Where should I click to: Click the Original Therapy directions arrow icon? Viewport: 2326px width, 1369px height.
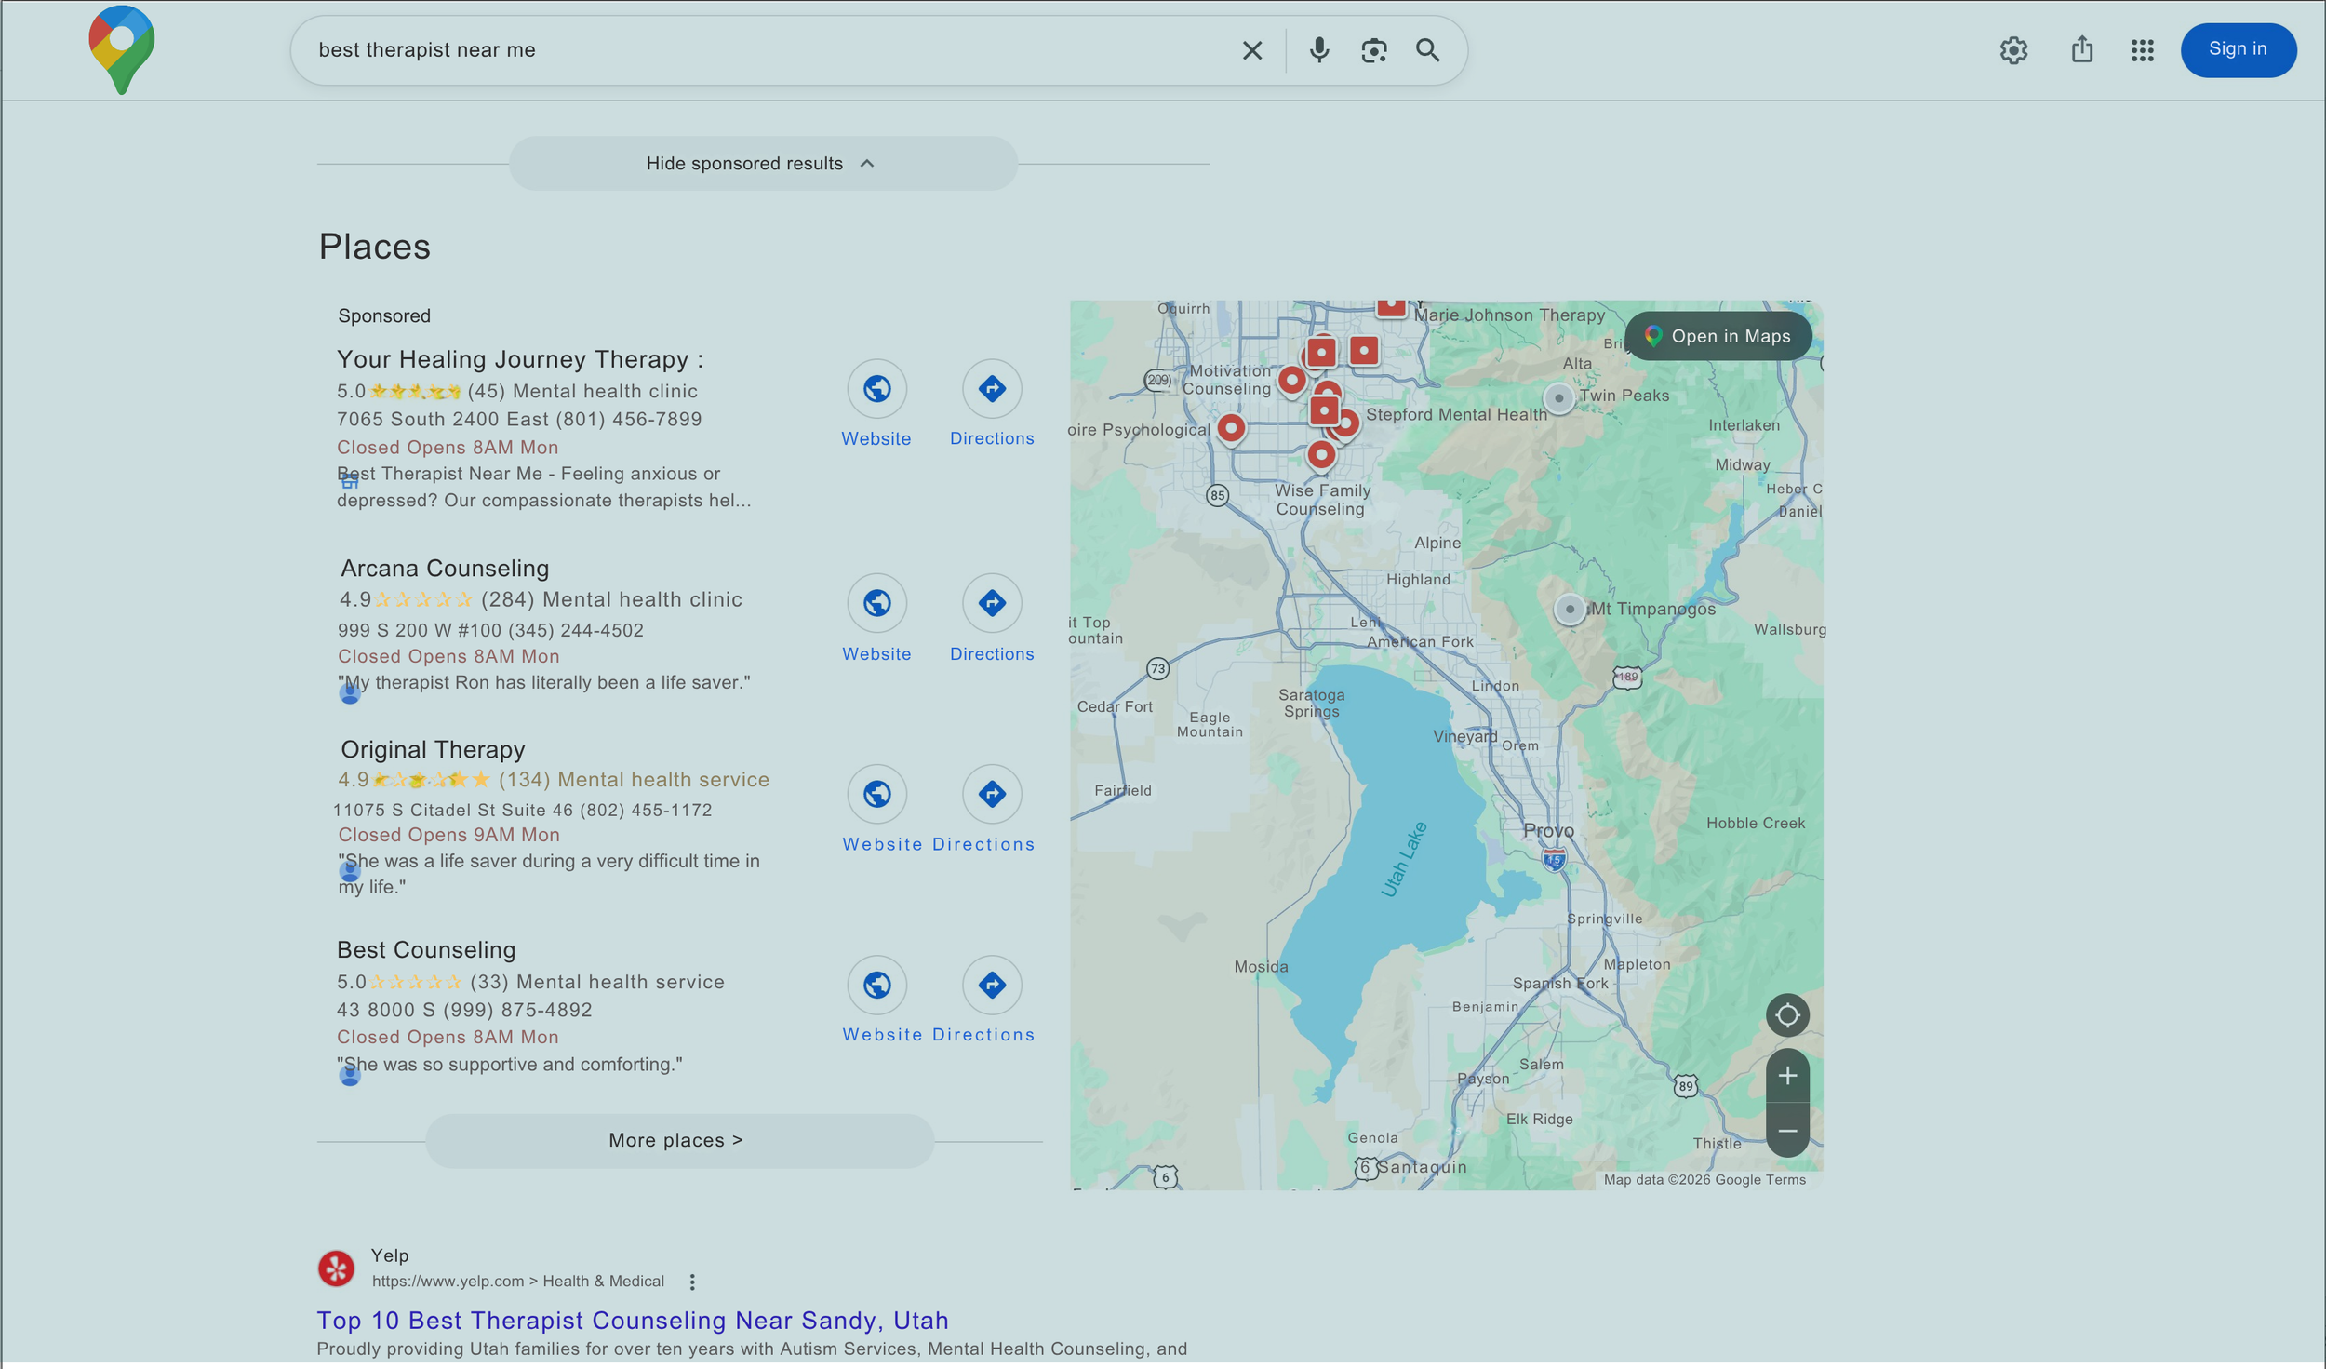(x=992, y=794)
